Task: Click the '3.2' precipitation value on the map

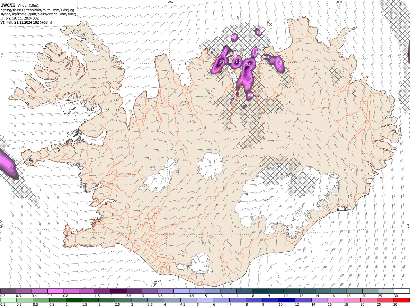Action: [248, 64]
